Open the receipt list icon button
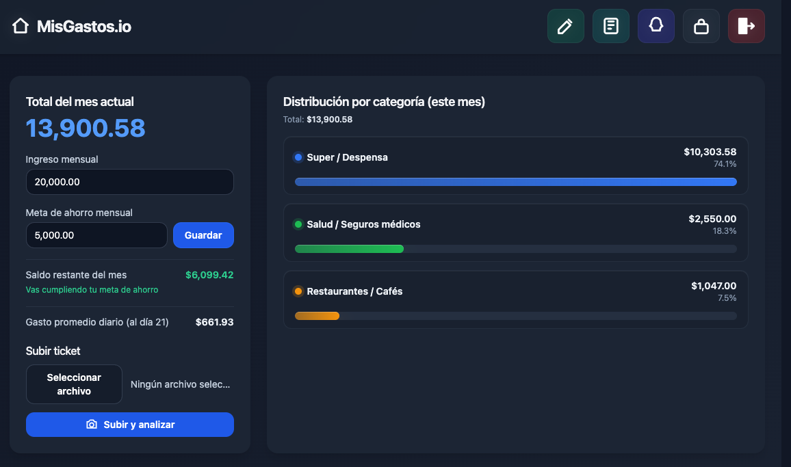Screen dimensions: 791x467 (x=610, y=26)
